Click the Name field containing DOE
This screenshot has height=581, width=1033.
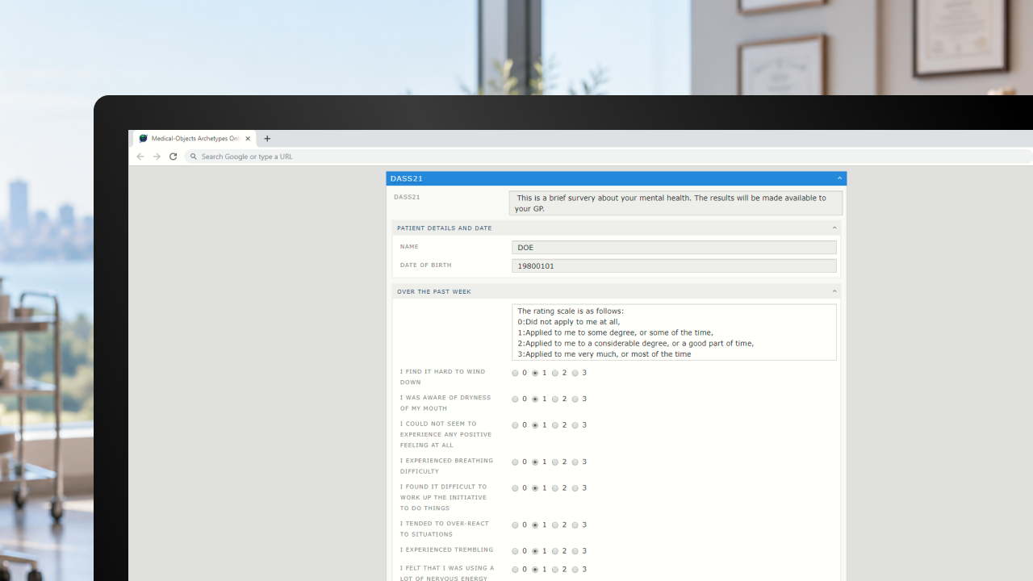674,248
